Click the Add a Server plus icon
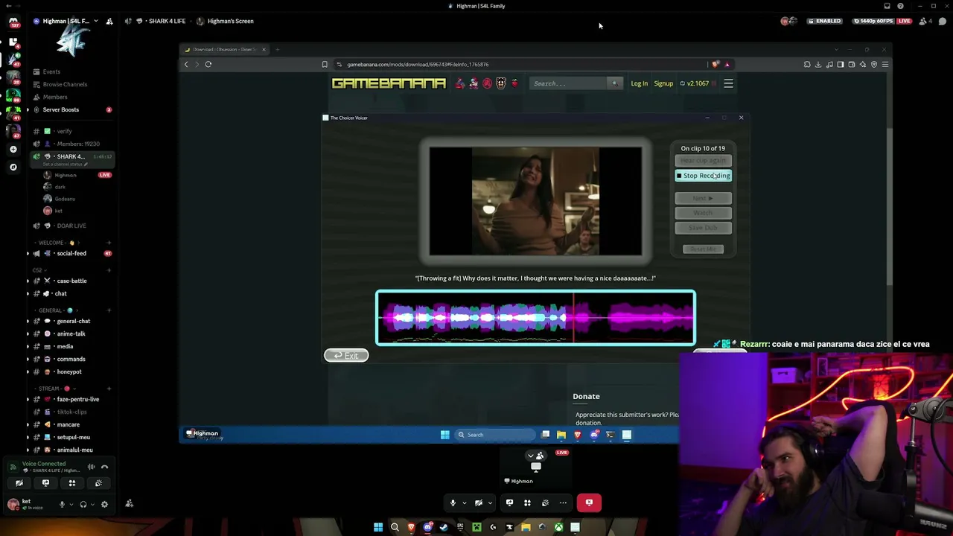 click(13, 149)
